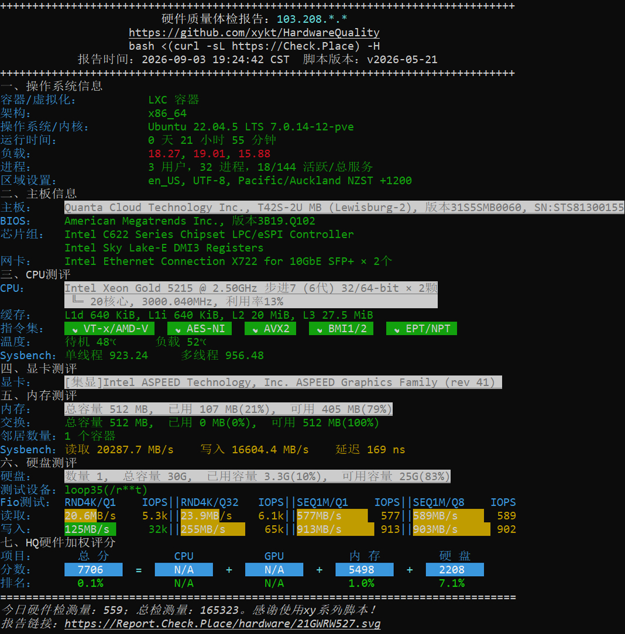Image resolution: width=625 pixels, height=634 pixels.
Task: Click the bash curl Check.Place command line
Action: (x=254, y=46)
